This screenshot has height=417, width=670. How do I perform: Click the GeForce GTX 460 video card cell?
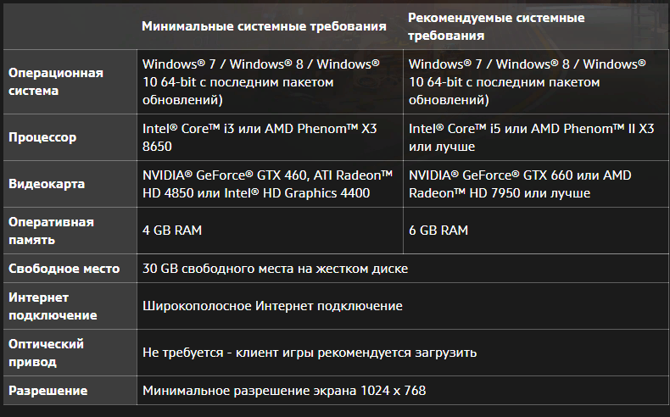pyautogui.click(x=270, y=184)
